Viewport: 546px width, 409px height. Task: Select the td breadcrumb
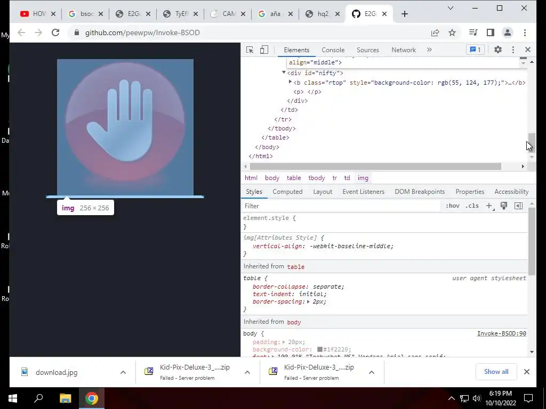point(347,178)
